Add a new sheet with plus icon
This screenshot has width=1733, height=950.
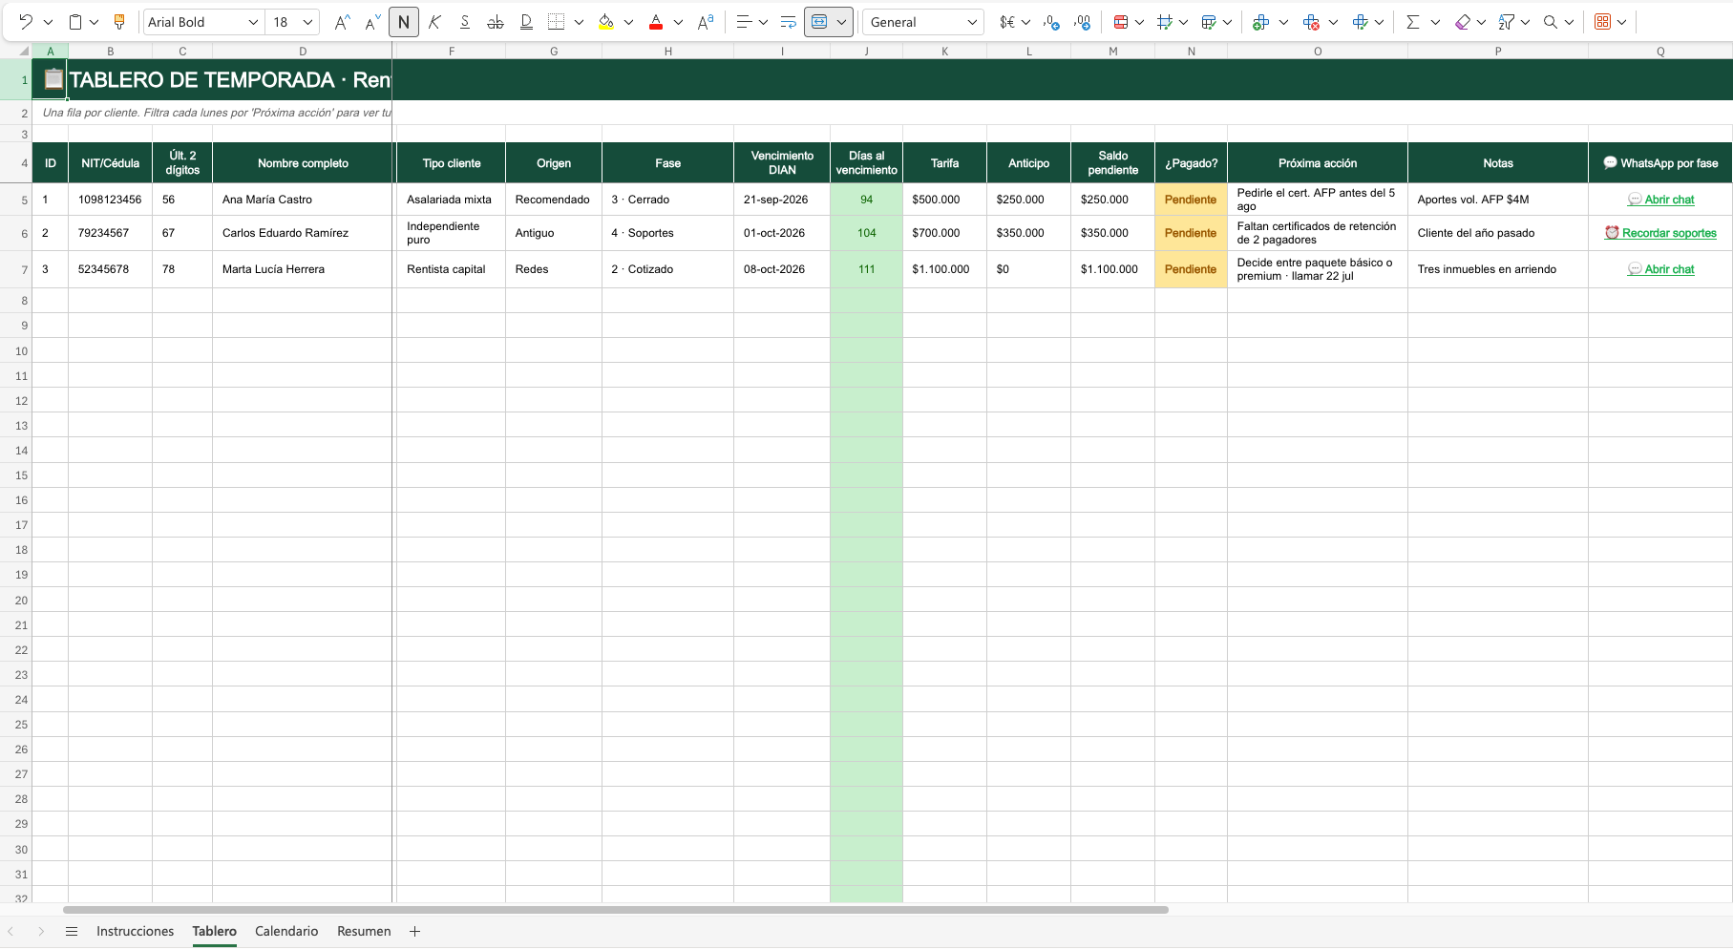(415, 932)
